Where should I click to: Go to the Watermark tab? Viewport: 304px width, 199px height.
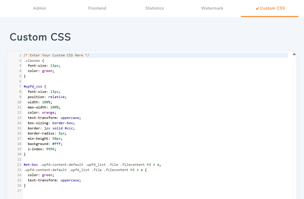click(x=212, y=8)
